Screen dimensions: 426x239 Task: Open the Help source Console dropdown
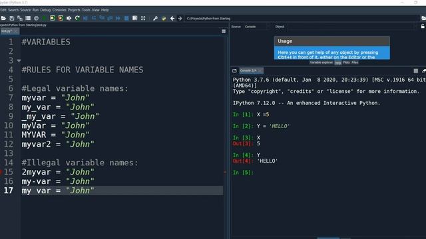[257, 27]
